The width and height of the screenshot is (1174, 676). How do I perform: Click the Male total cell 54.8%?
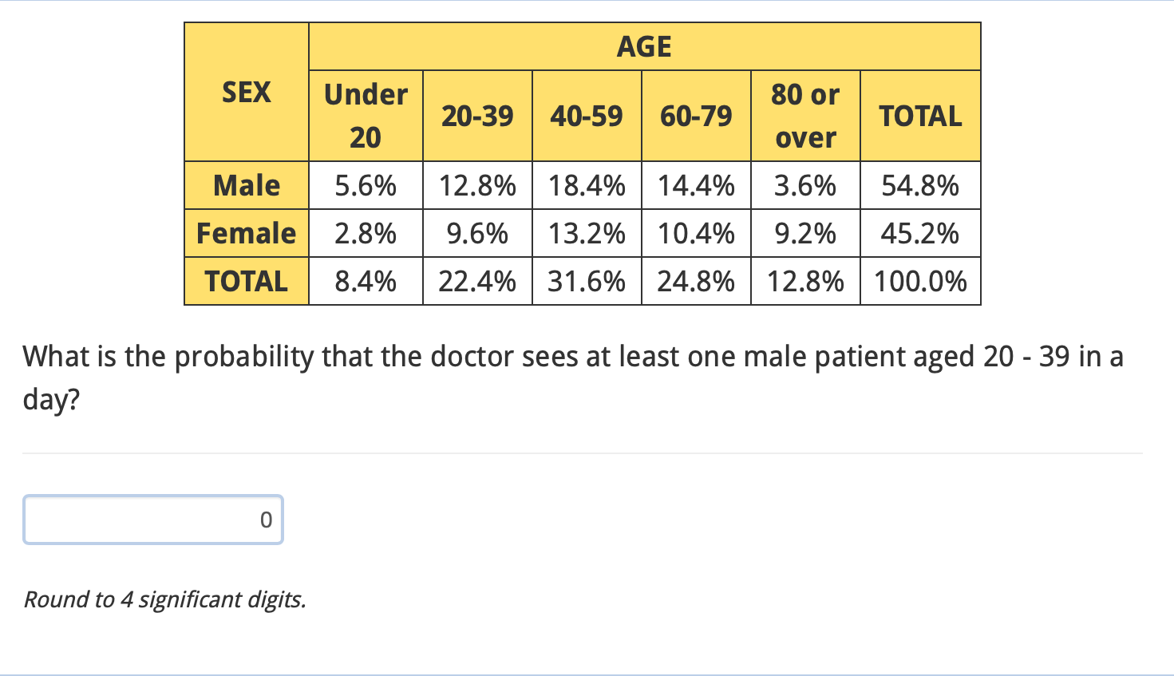coord(920,185)
